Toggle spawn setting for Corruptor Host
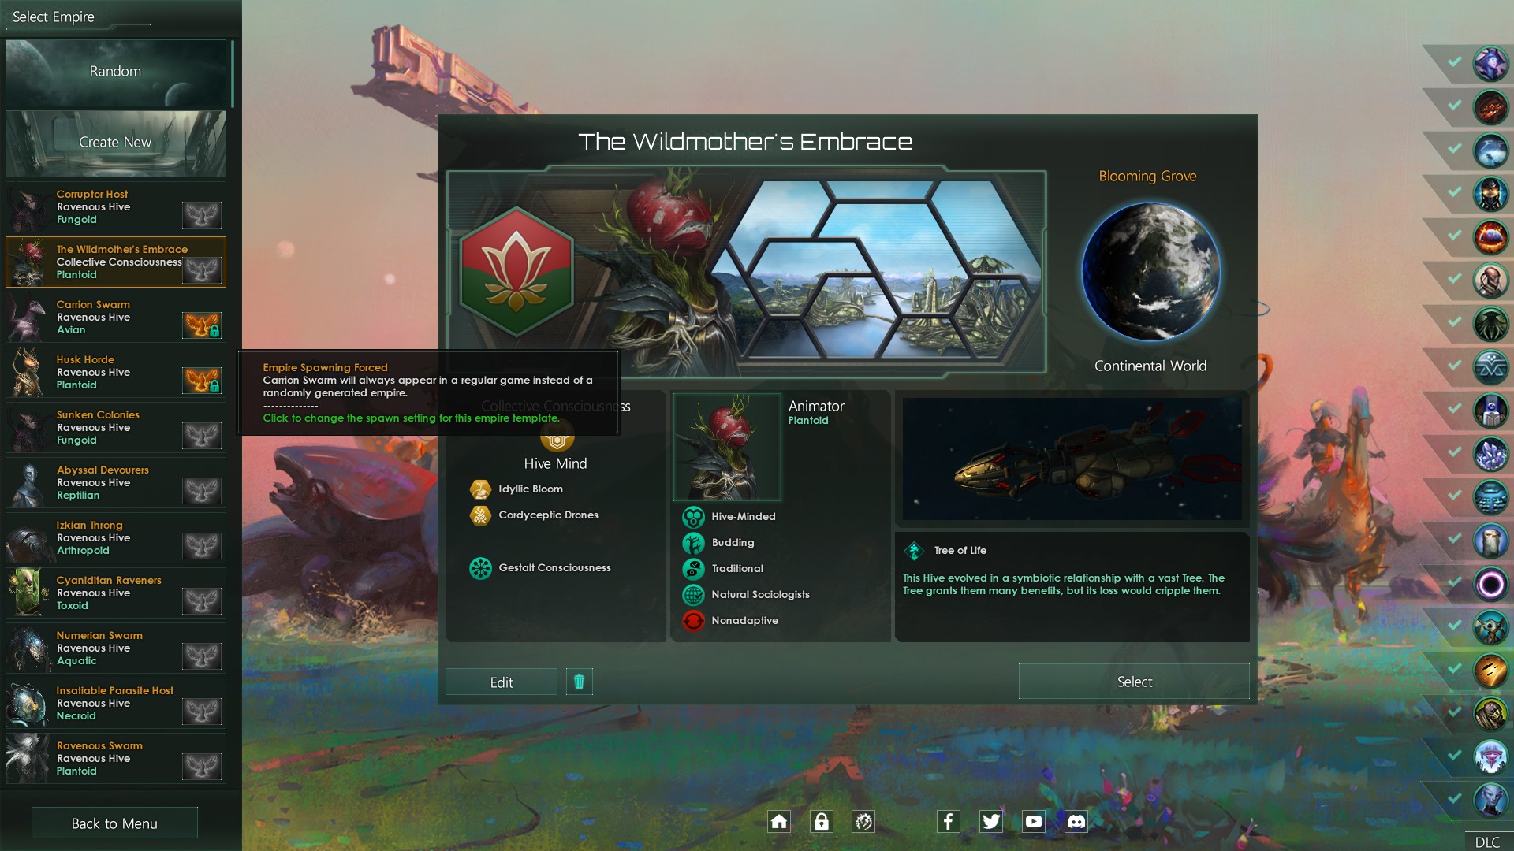 (x=202, y=214)
